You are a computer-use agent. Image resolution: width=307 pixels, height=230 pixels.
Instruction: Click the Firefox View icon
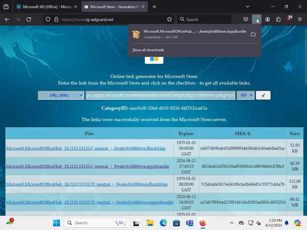pos(6,7)
